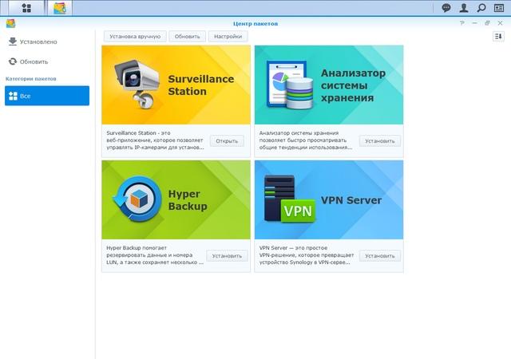Click the Все category grid icon
Screen dimensions: 511x359
pyautogui.click(x=13, y=96)
